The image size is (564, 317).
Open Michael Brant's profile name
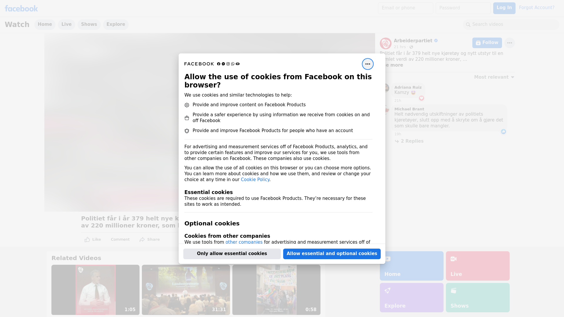(409, 109)
